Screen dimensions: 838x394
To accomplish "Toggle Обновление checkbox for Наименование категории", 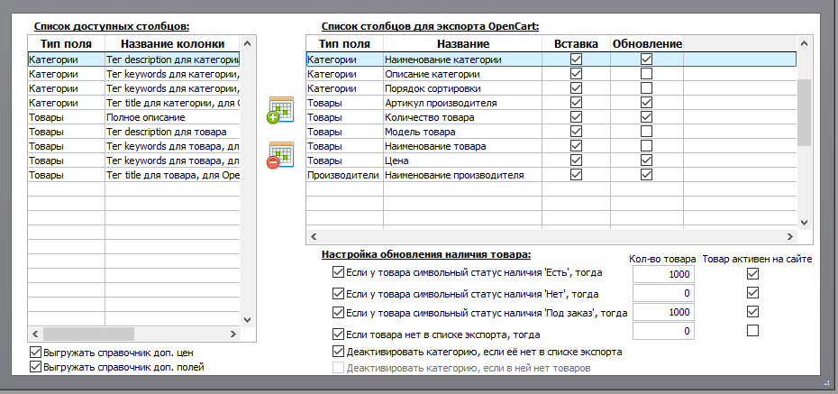I will click(x=647, y=60).
